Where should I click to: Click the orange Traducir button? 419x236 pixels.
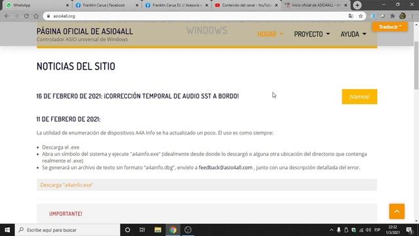[x=390, y=27]
